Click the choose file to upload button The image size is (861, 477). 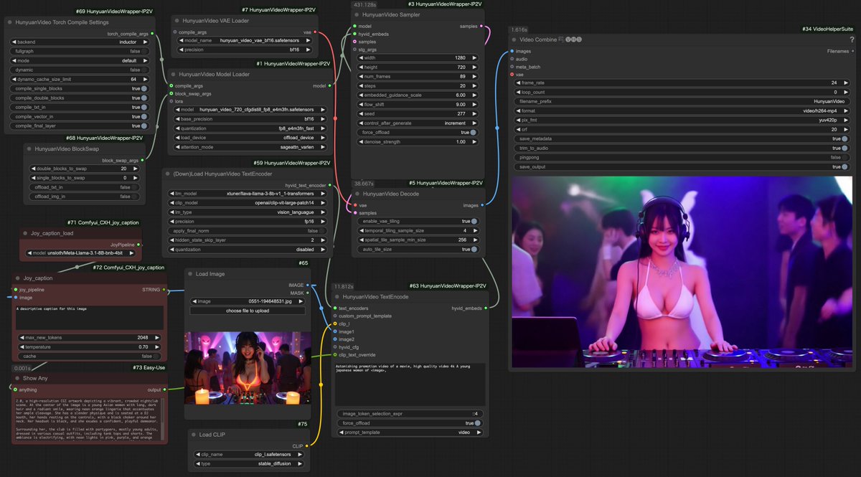[x=248, y=311]
